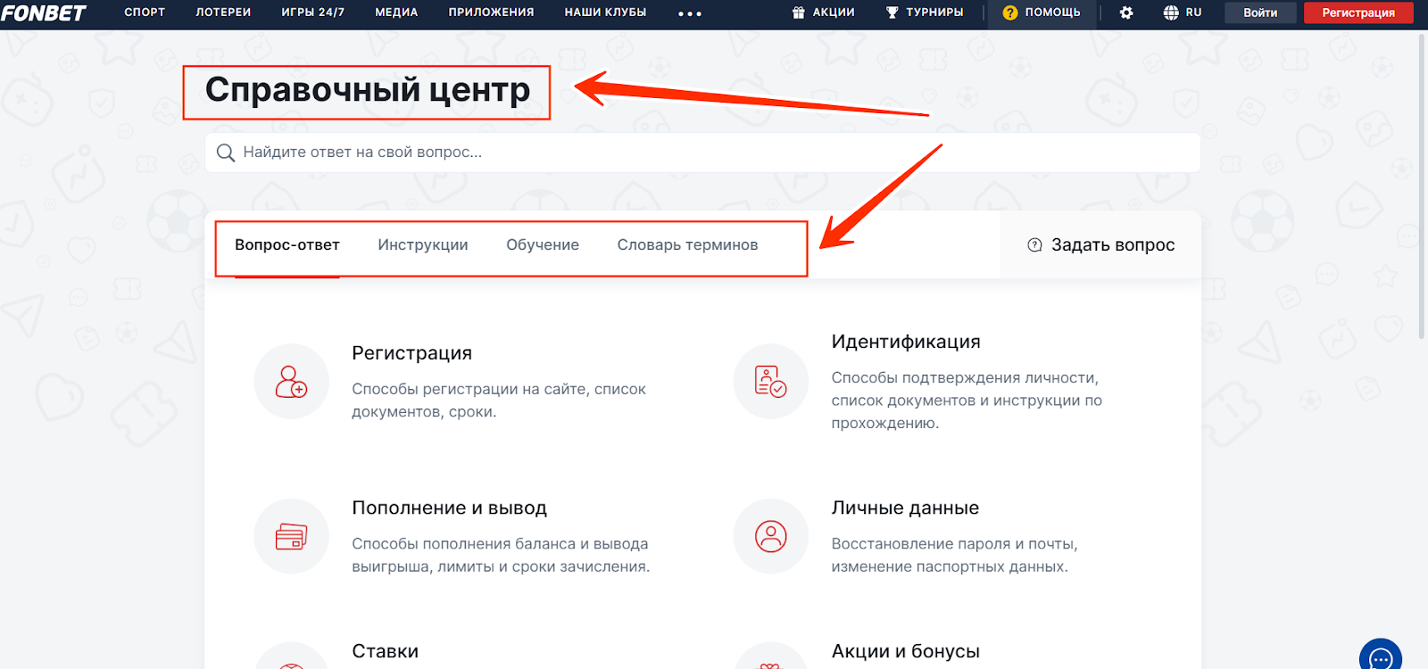Click the red Регистрация button
Screen dimensions: 1428x669
click(1358, 12)
